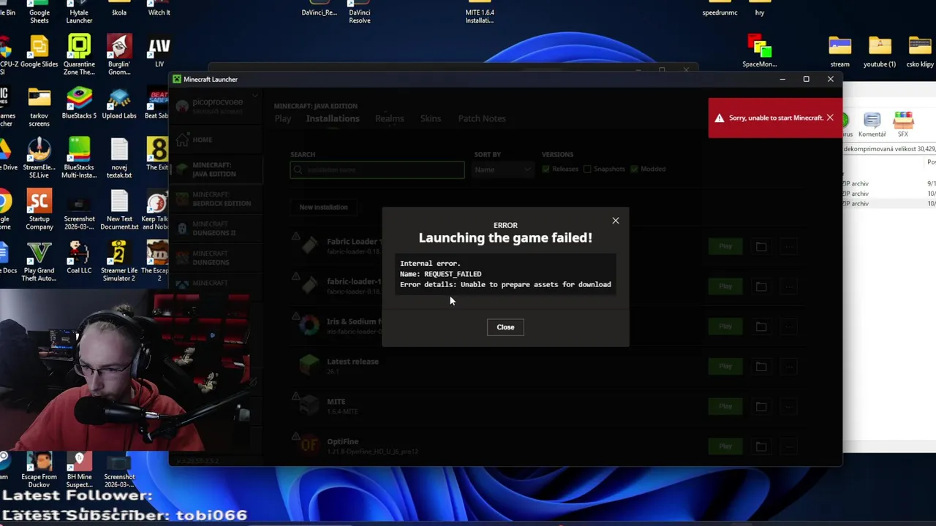Open more options for Fabric Loader installation
This screenshot has height=526, width=936.
pos(789,247)
